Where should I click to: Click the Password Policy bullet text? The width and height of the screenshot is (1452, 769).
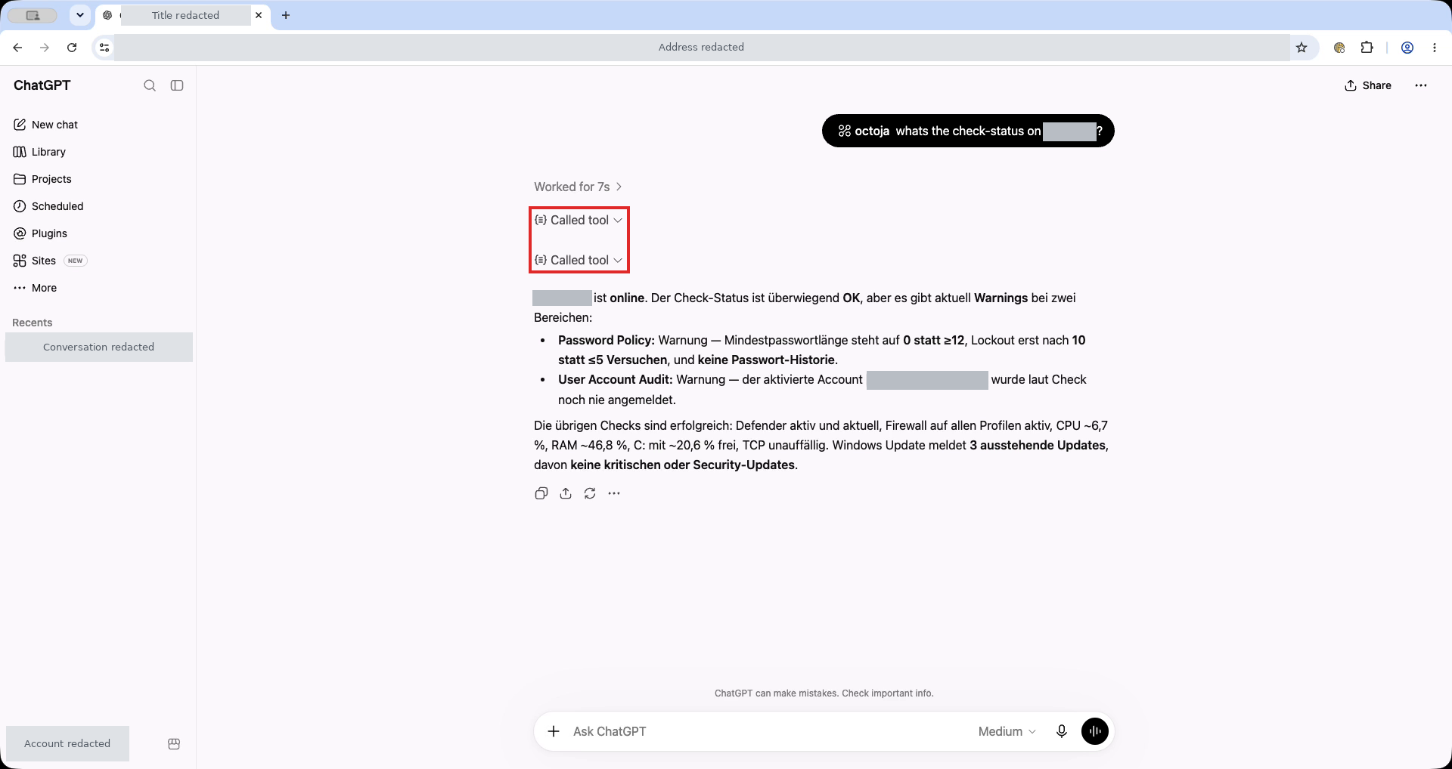point(822,350)
